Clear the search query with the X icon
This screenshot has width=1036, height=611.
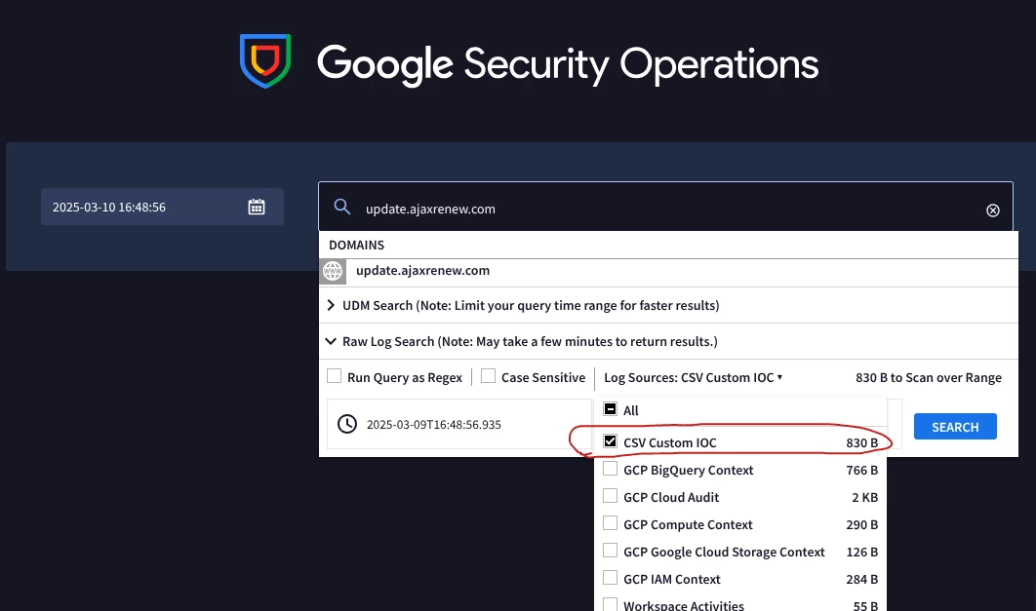(992, 210)
